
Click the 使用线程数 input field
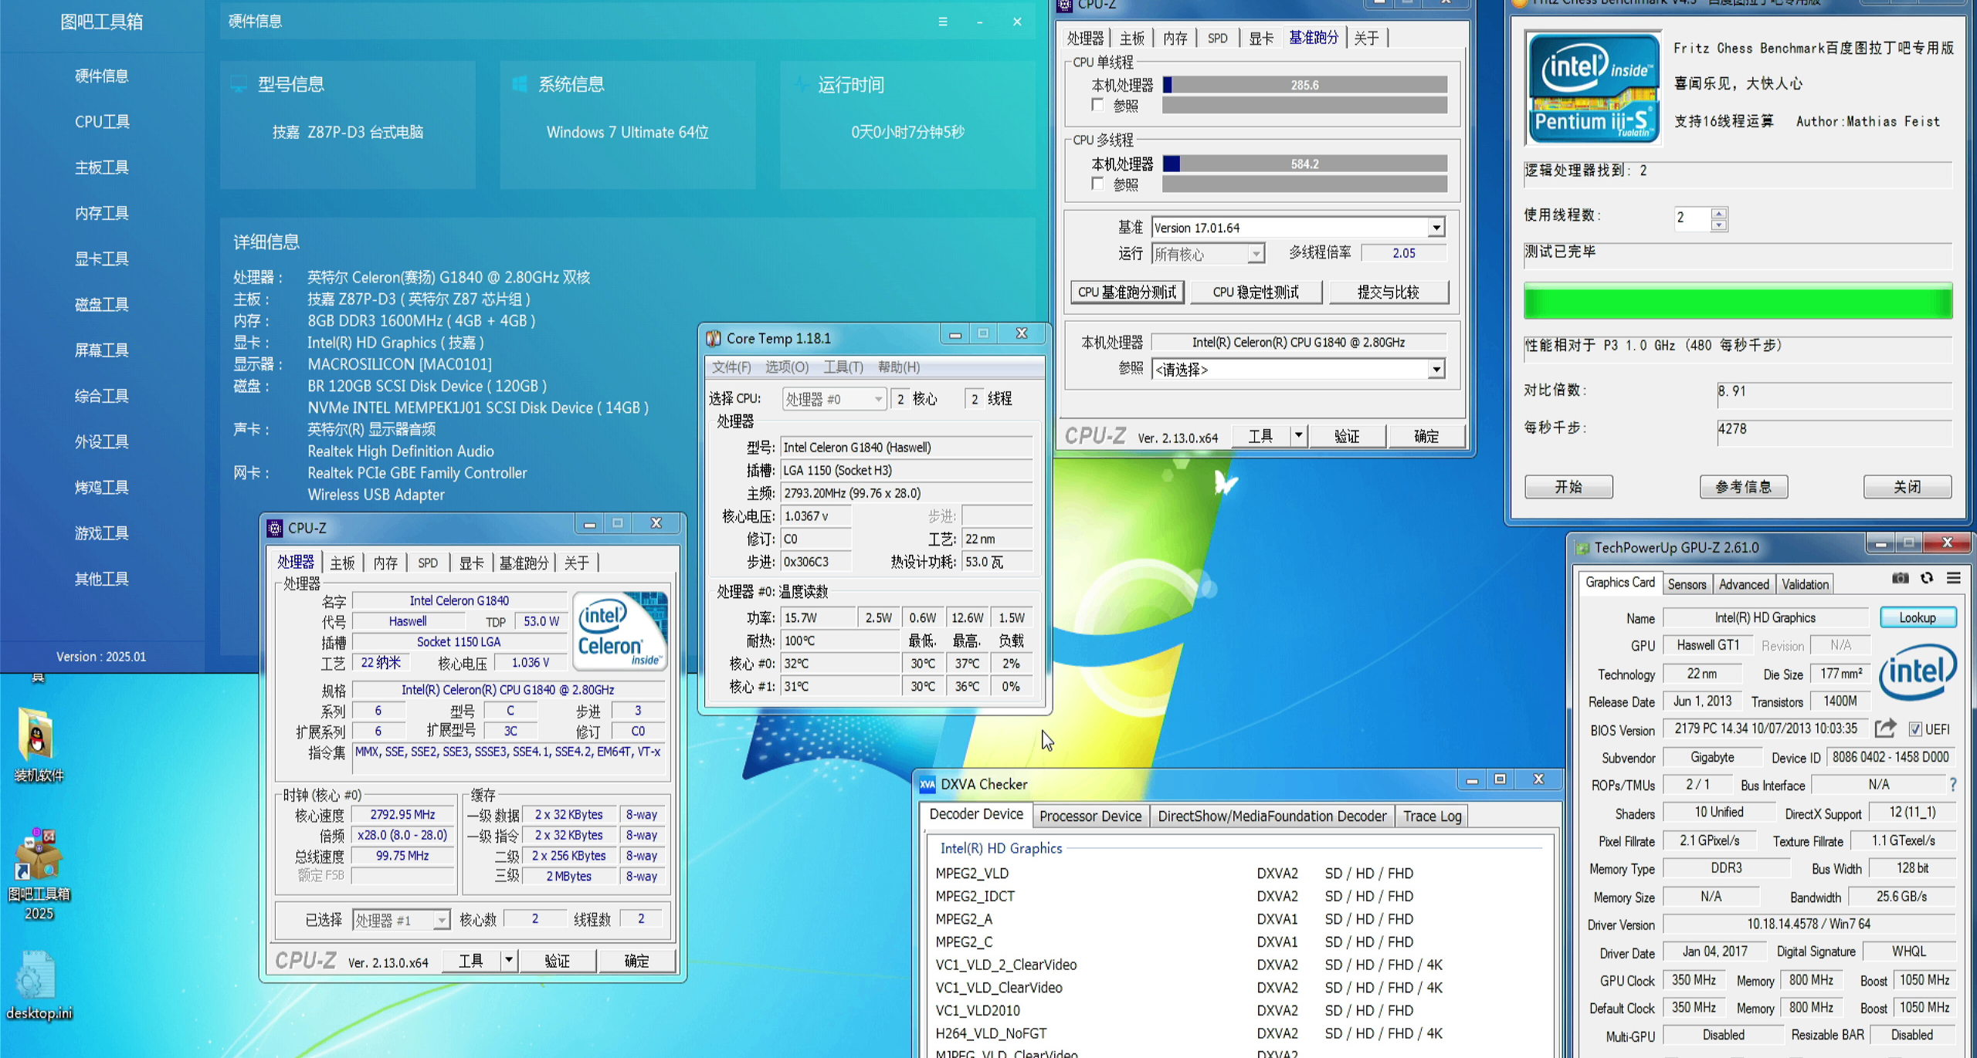(x=1692, y=218)
